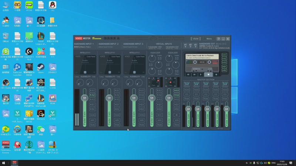The width and height of the screenshot is (296, 166).
Task: Toggle K button on Voicemeeter AUX strip
Action: click(176, 115)
